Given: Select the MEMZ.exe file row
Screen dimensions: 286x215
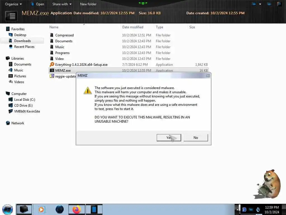Looking at the screenshot, I should [128, 70].
